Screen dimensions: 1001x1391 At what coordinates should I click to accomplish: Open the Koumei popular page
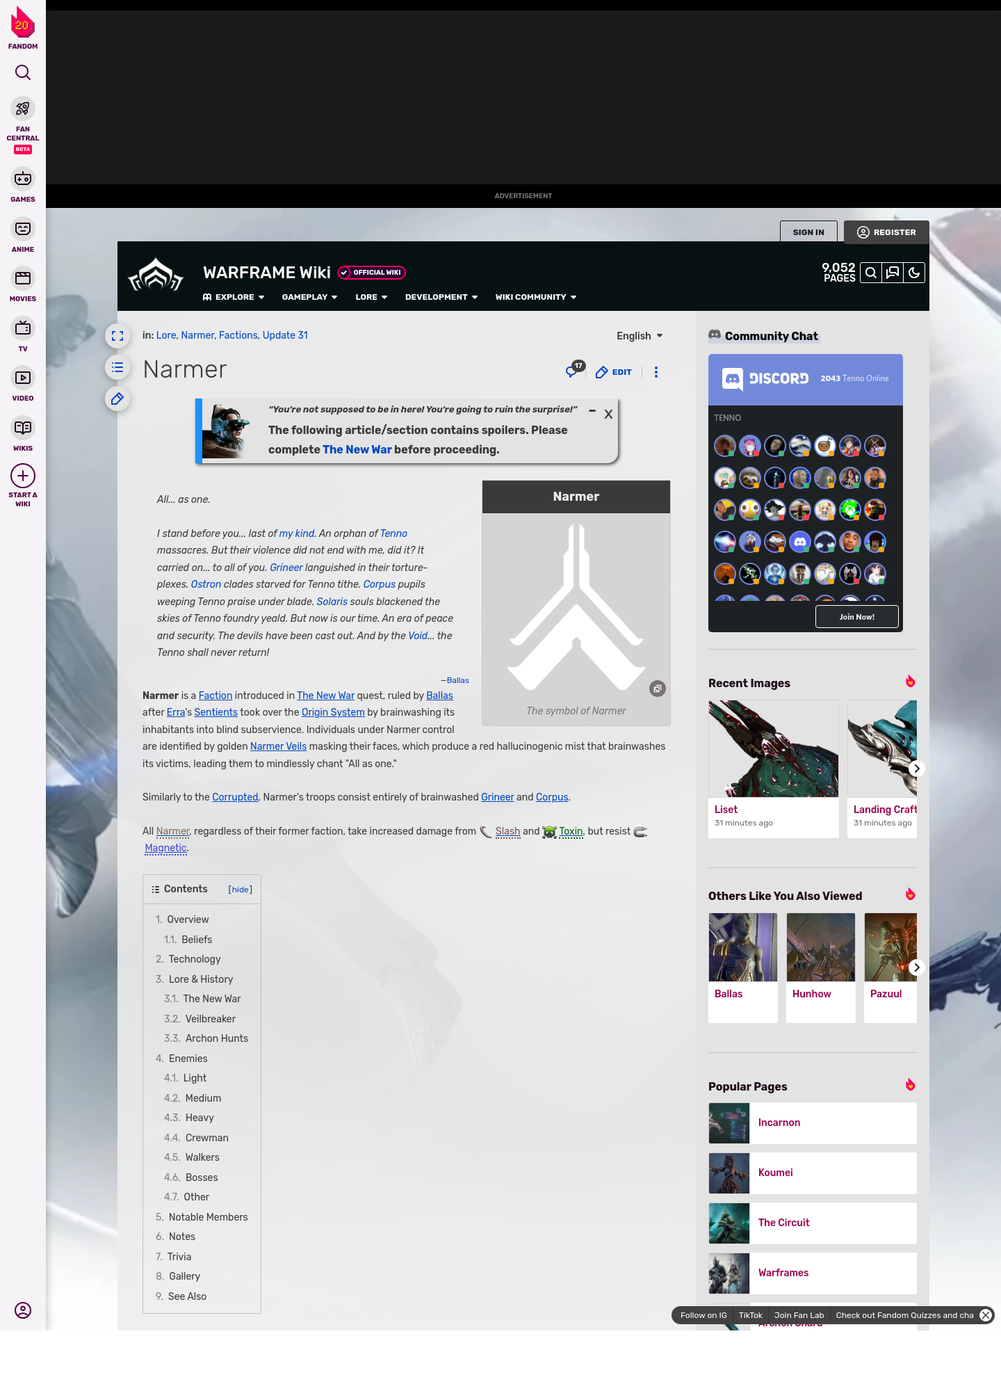813,1173
